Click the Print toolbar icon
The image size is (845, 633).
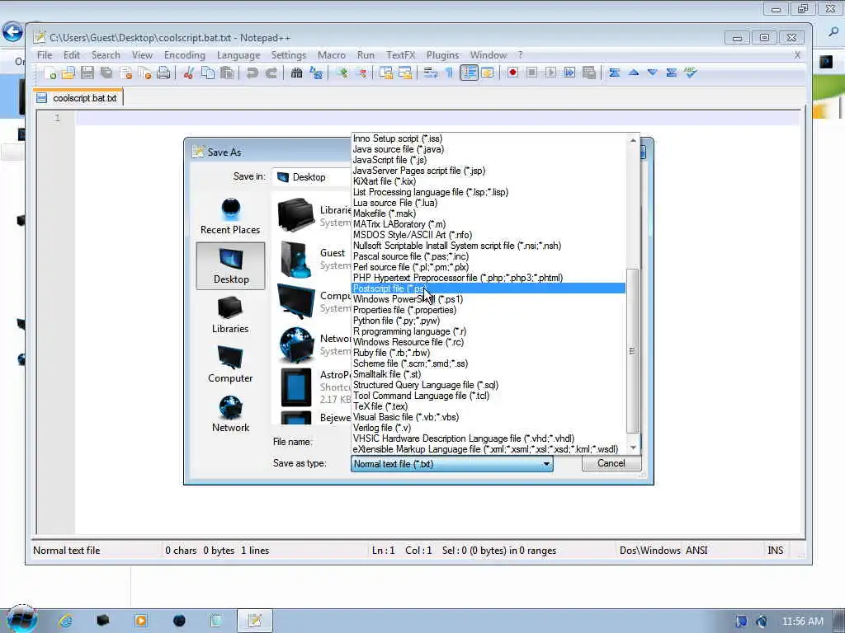click(163, 73)
